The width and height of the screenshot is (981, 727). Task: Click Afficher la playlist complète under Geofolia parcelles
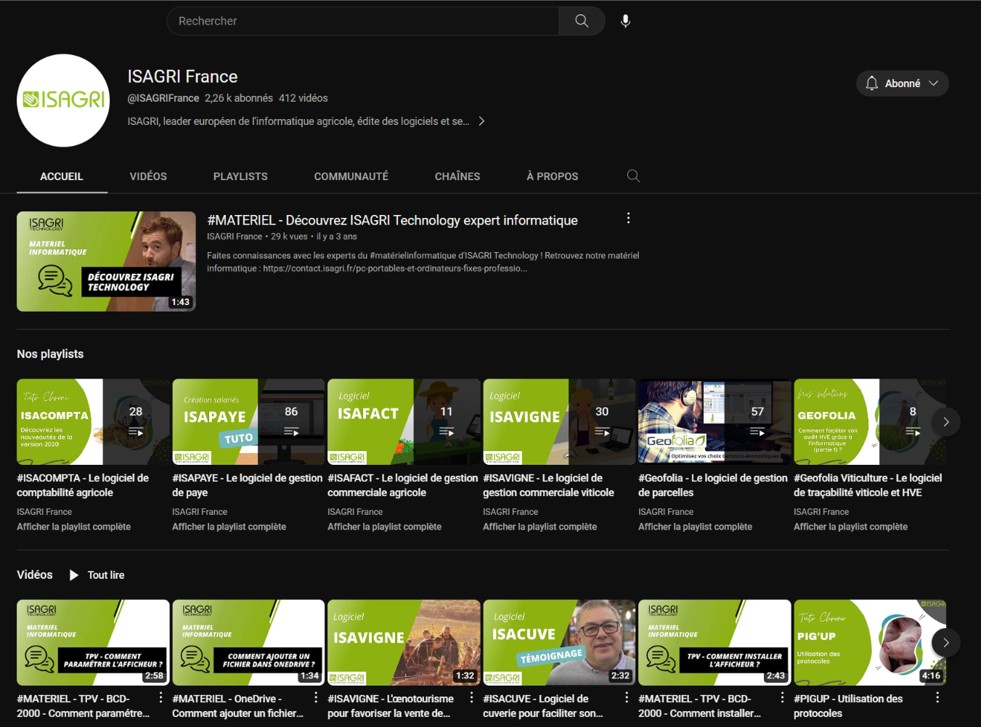pyautogui.click(x=695, y=527)
